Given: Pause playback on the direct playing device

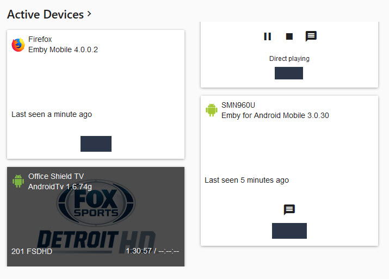Looking at the screenshot, I should (268, 36).
